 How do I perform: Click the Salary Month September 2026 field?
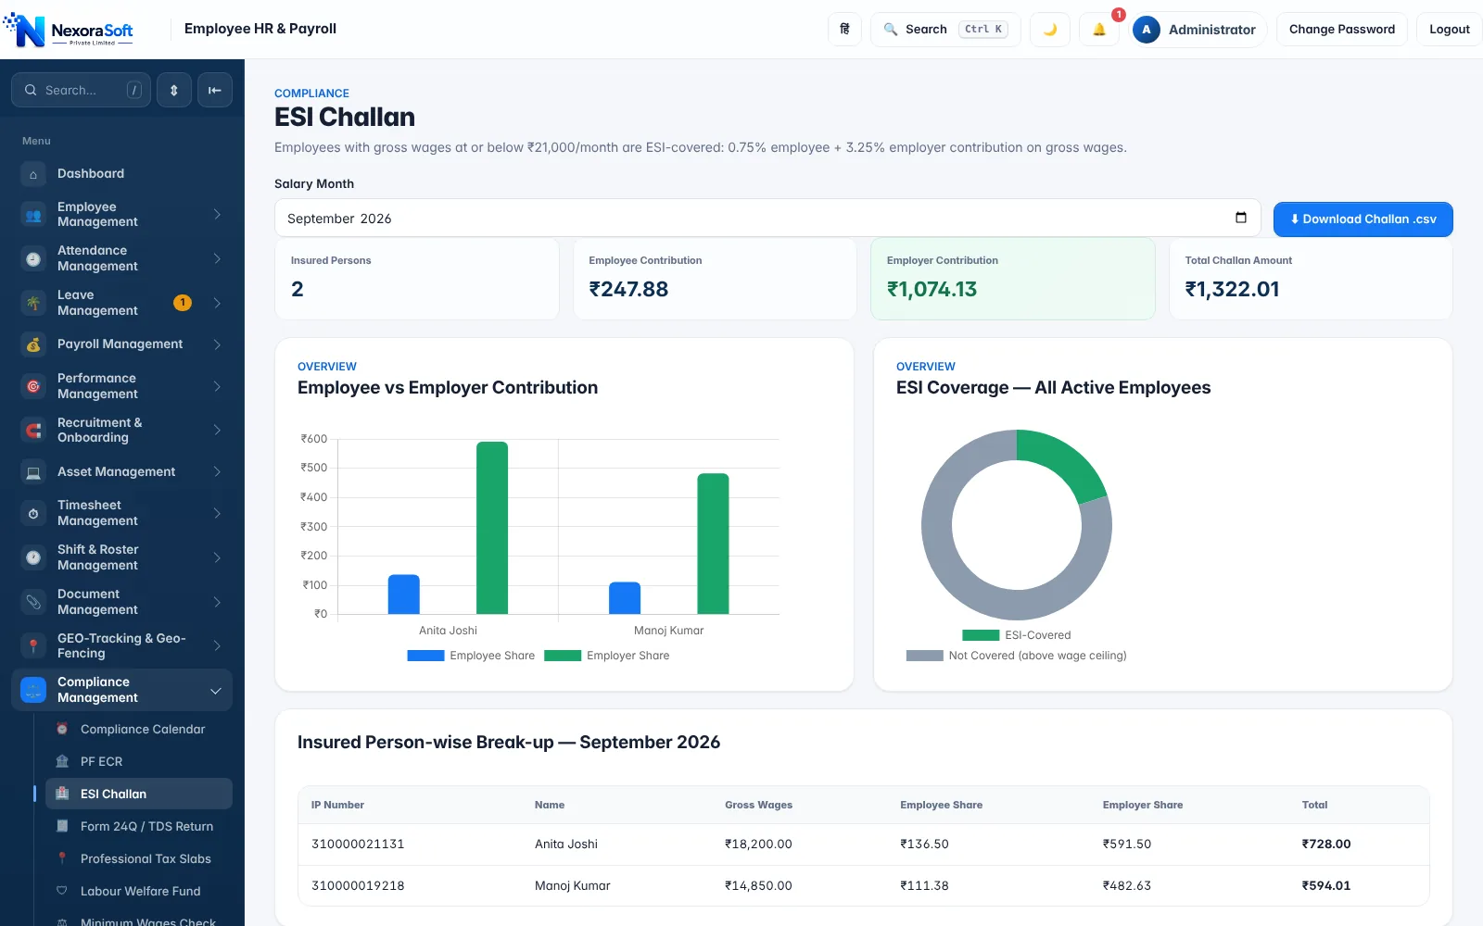(767, 219)
